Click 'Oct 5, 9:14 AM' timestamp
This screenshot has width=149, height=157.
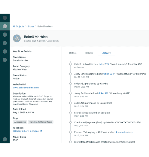(81, 106)
